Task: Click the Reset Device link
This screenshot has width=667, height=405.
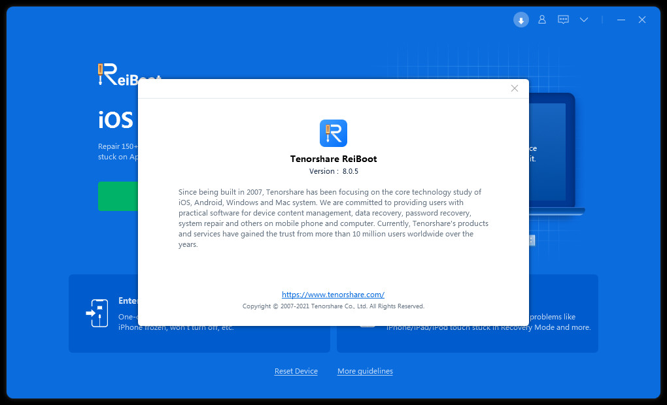Action: tap(296, 371)
